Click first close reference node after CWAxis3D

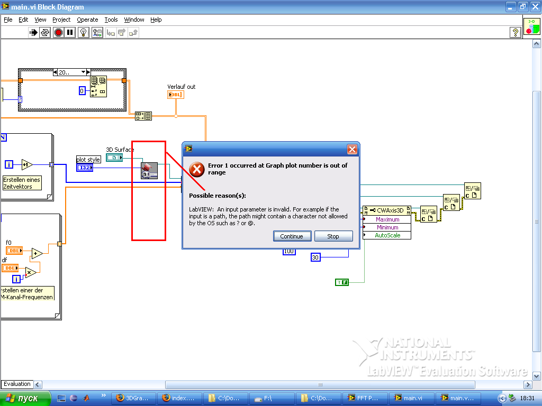(x=429, y=215)
